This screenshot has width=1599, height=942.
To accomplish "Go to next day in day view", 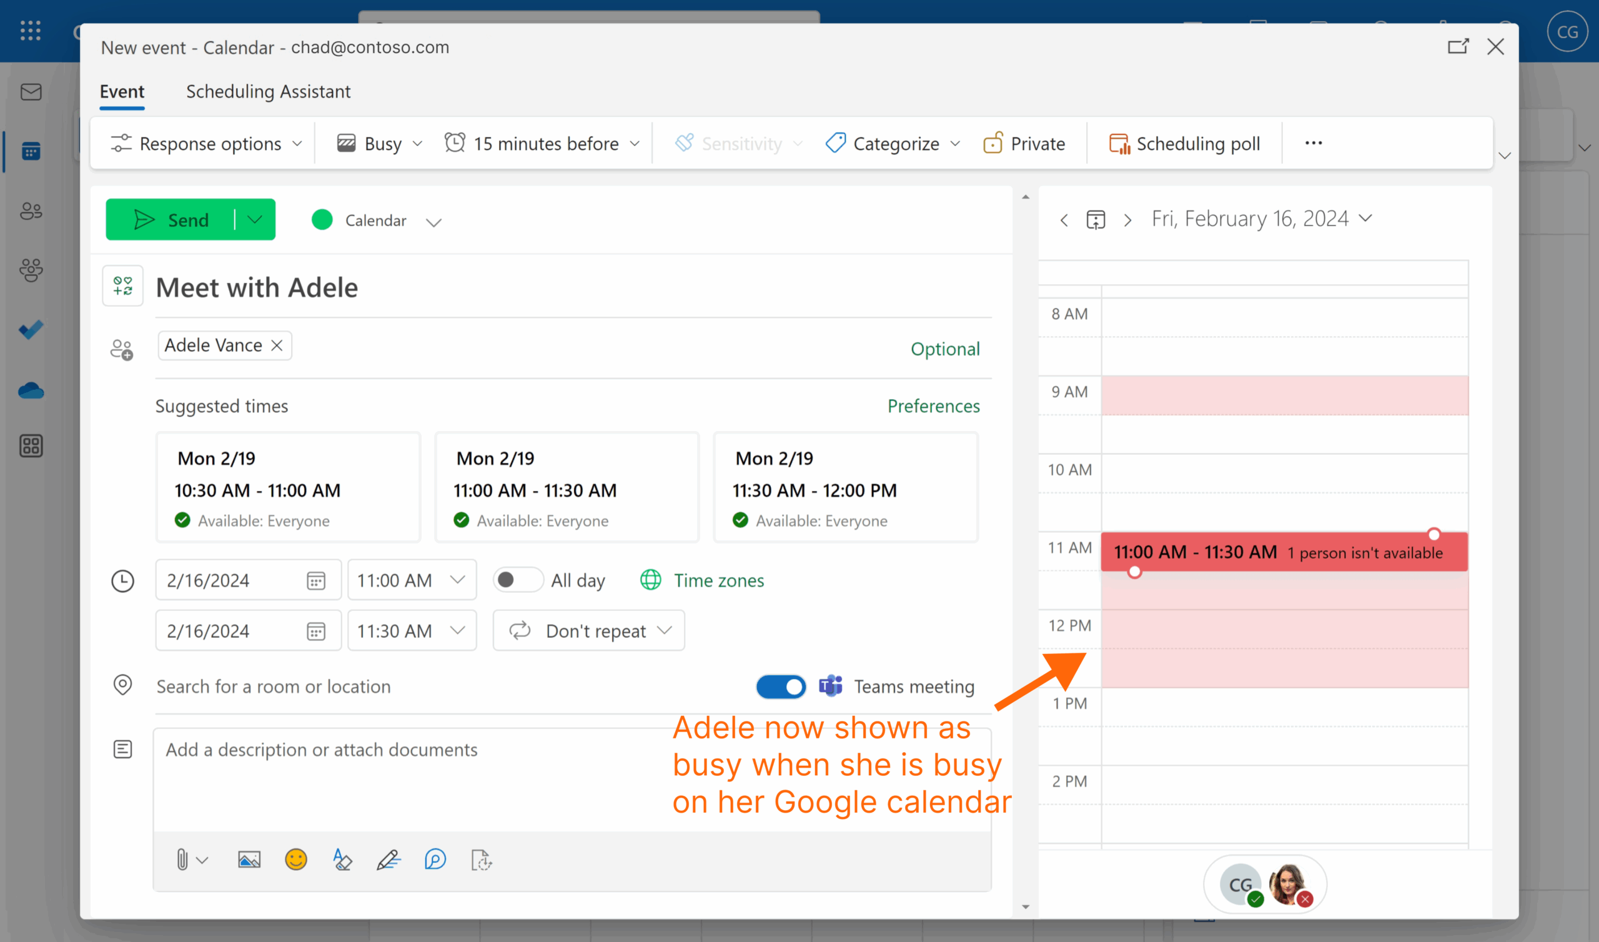I will (x=1127, y=221).
